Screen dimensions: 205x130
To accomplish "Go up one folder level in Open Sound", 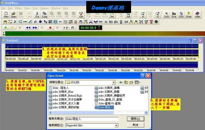I will pyautogui.click(x=126, y=82).
